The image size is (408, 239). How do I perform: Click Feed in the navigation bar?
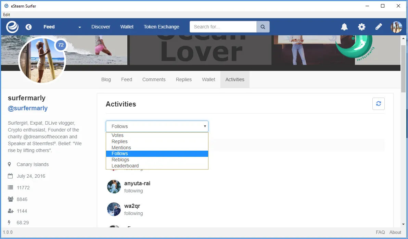click(49, 27)
